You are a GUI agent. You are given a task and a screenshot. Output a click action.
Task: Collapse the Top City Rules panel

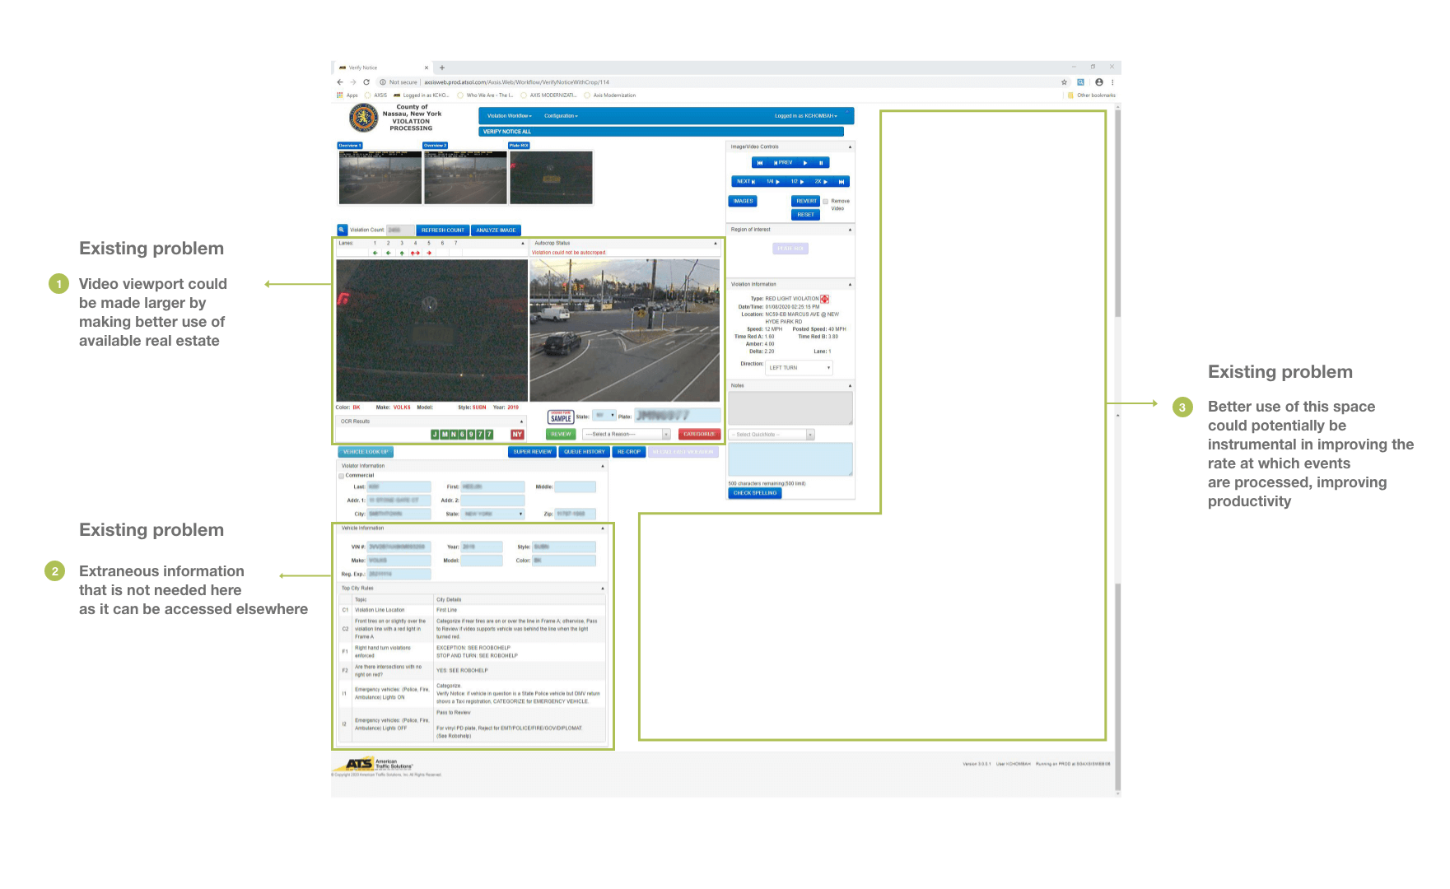tap(603, 589)
